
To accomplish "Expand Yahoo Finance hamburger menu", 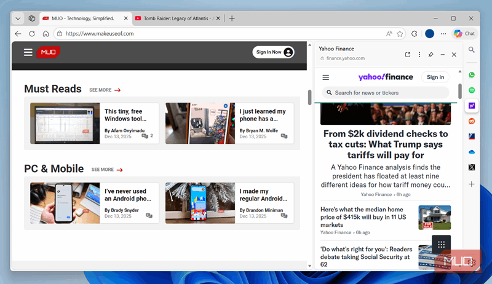I will (326, 77).
